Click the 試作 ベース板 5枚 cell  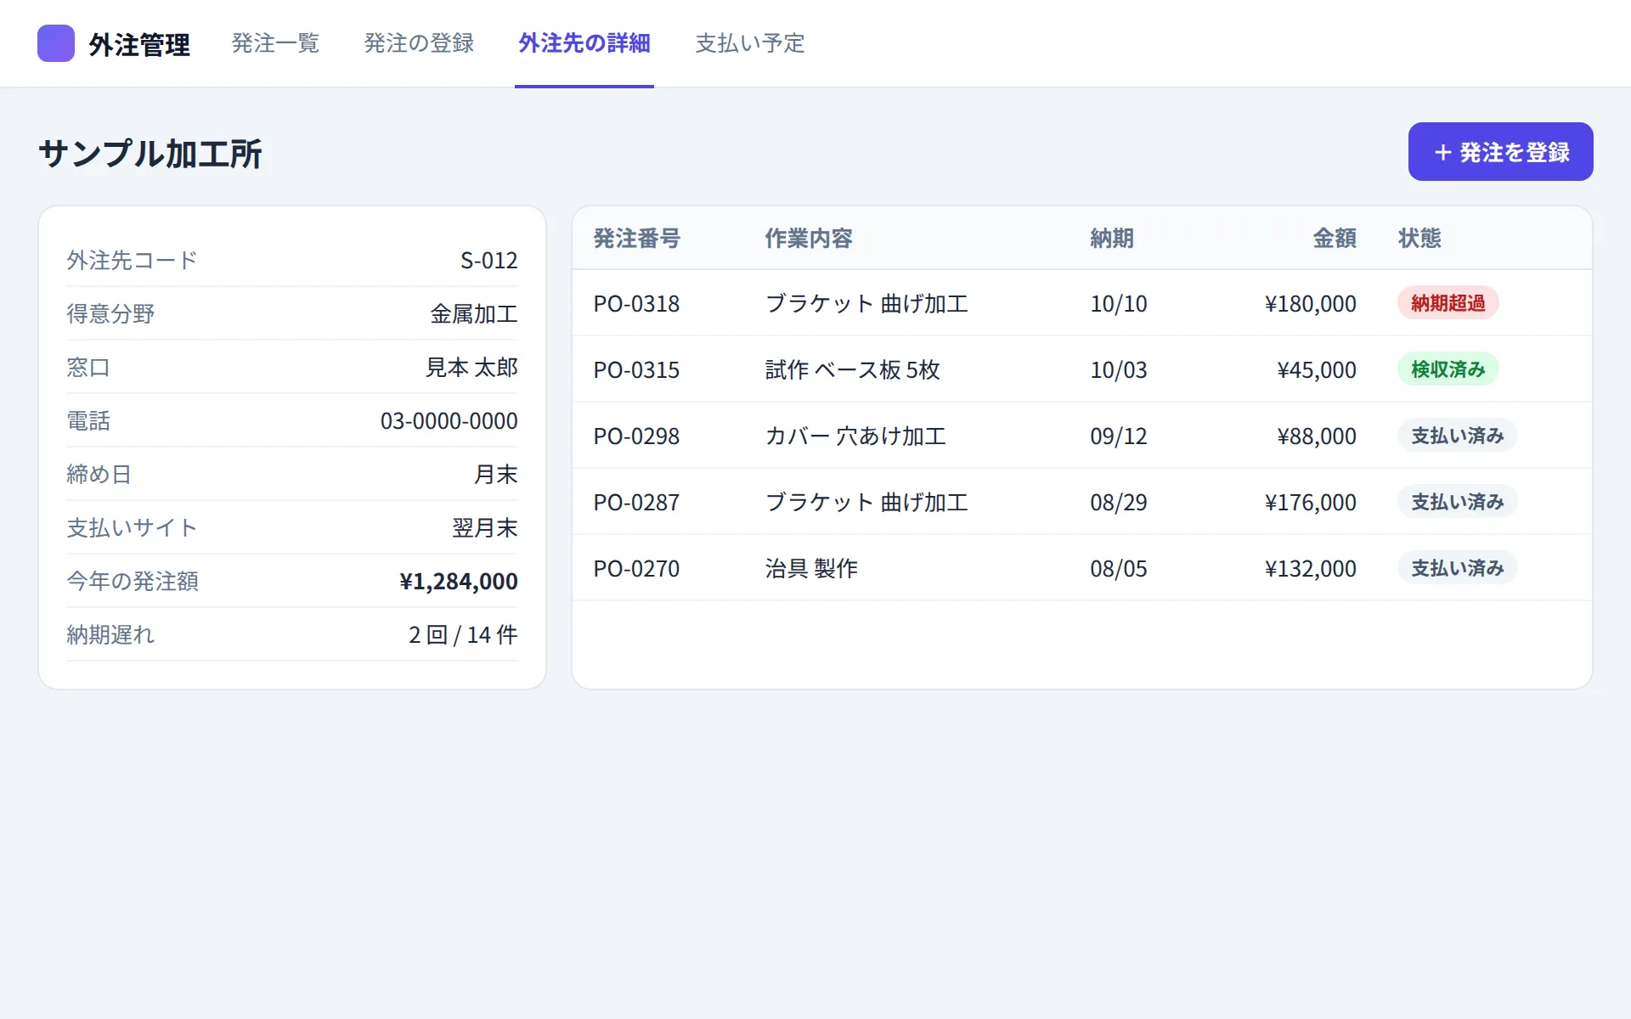[853, 370]
